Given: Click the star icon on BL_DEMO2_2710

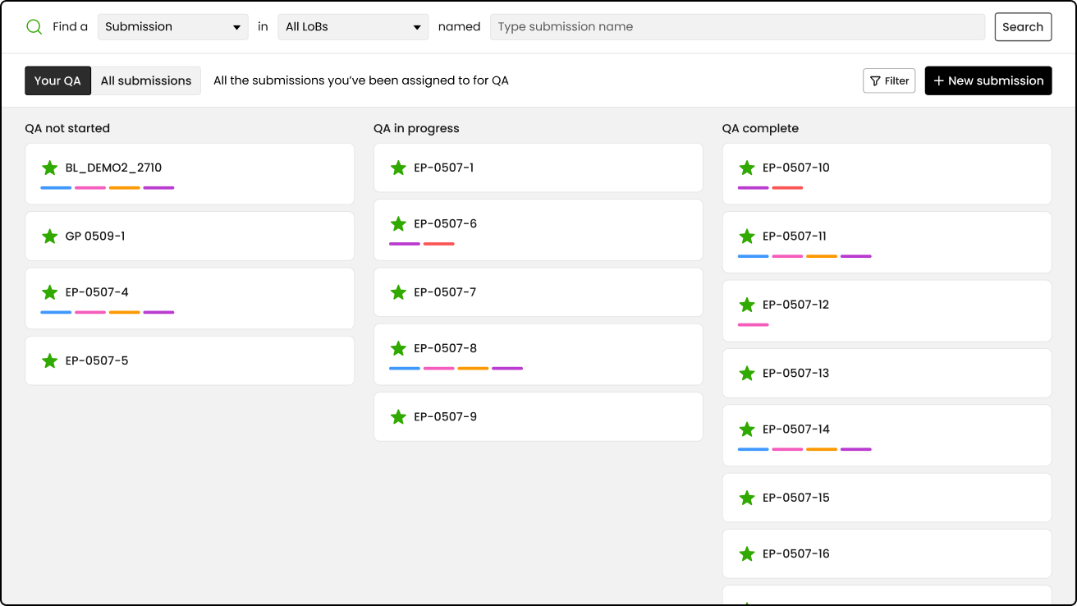Looking at the screenshot, I should click(49, 168).
